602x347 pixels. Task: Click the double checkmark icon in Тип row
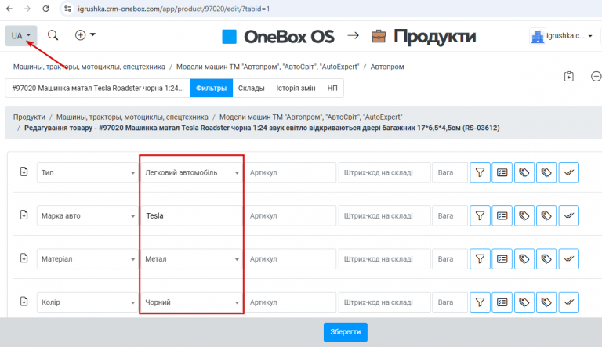[568, 172]
